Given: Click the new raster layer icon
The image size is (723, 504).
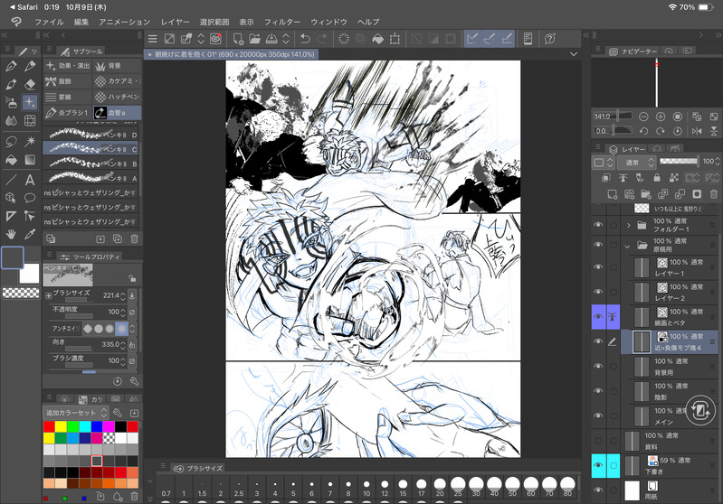Looking at the screenshot, I should [613, 194].
